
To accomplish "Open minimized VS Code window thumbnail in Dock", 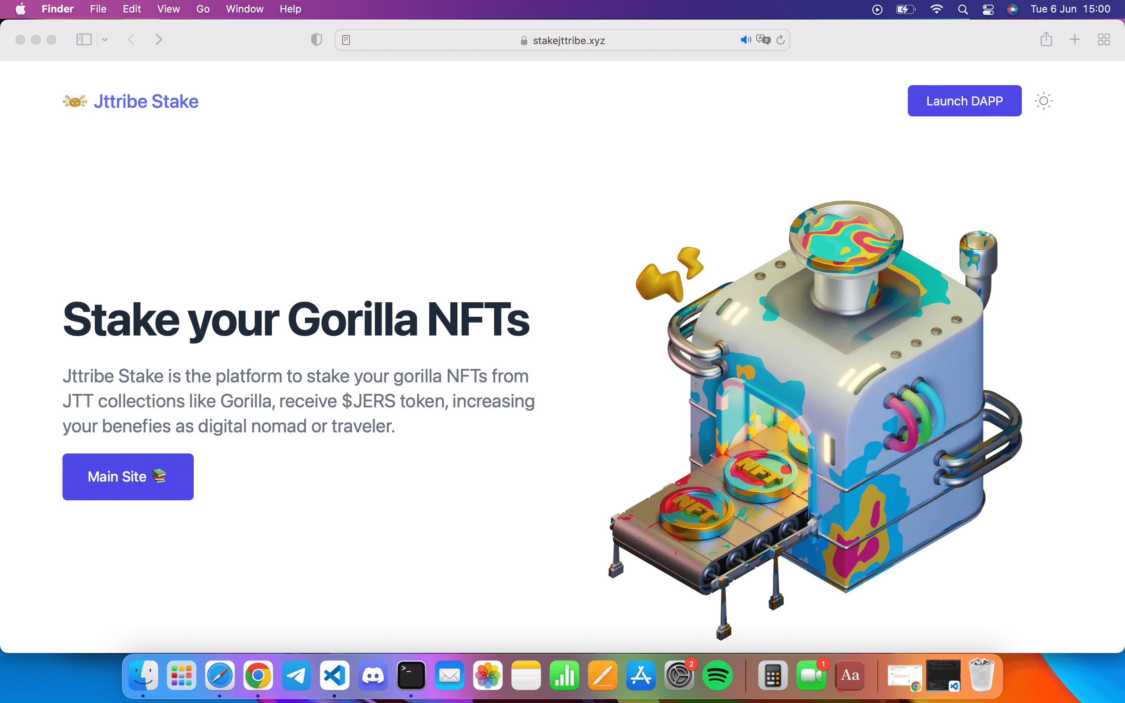I will pos(943,675).
